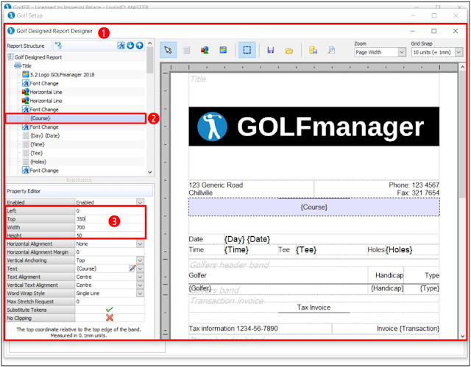Click the icon beside {Holes} tree row

[26, 162]
